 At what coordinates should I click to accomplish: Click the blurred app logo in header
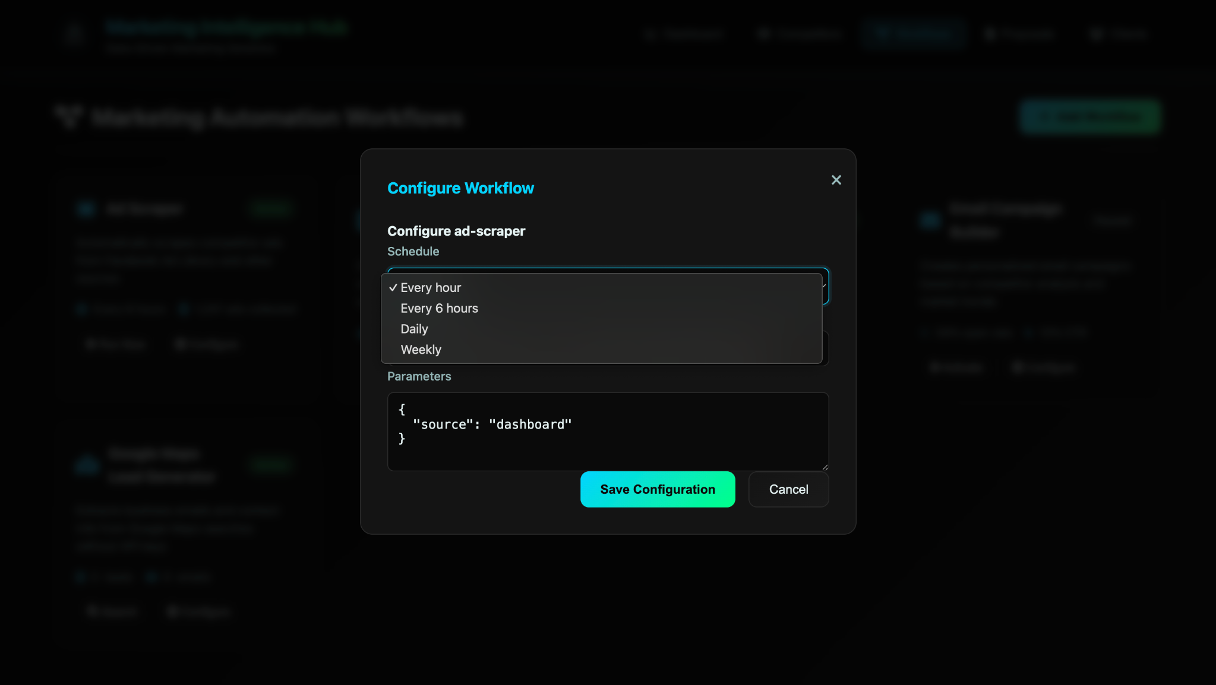click(x=74, y=34)
